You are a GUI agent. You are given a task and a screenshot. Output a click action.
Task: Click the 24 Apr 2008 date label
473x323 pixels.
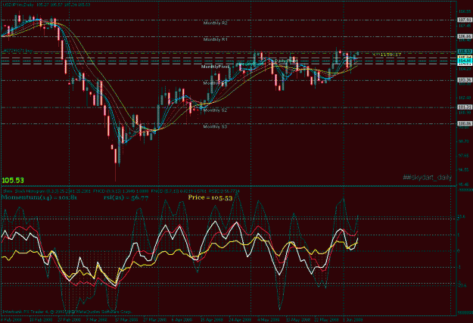240,320
